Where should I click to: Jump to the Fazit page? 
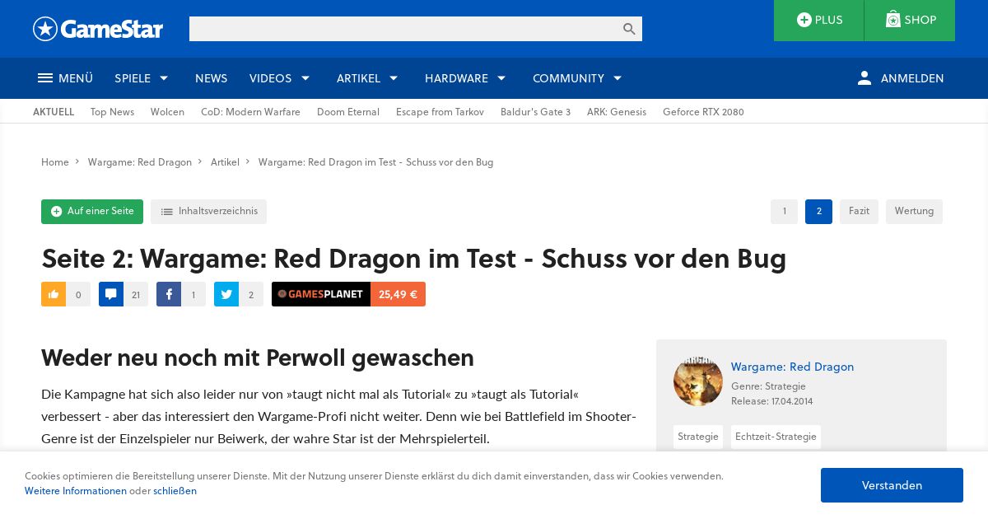(x=859, y=212)
